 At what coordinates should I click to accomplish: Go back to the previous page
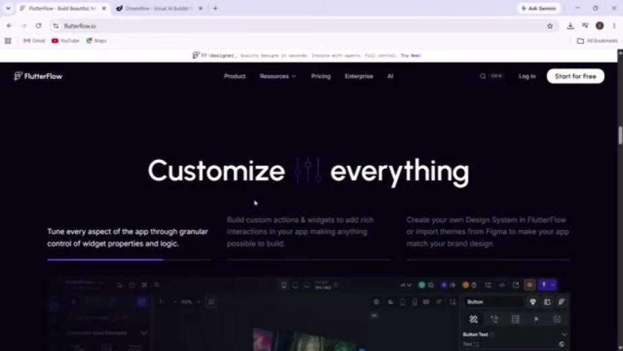click(x=9, y=26)
